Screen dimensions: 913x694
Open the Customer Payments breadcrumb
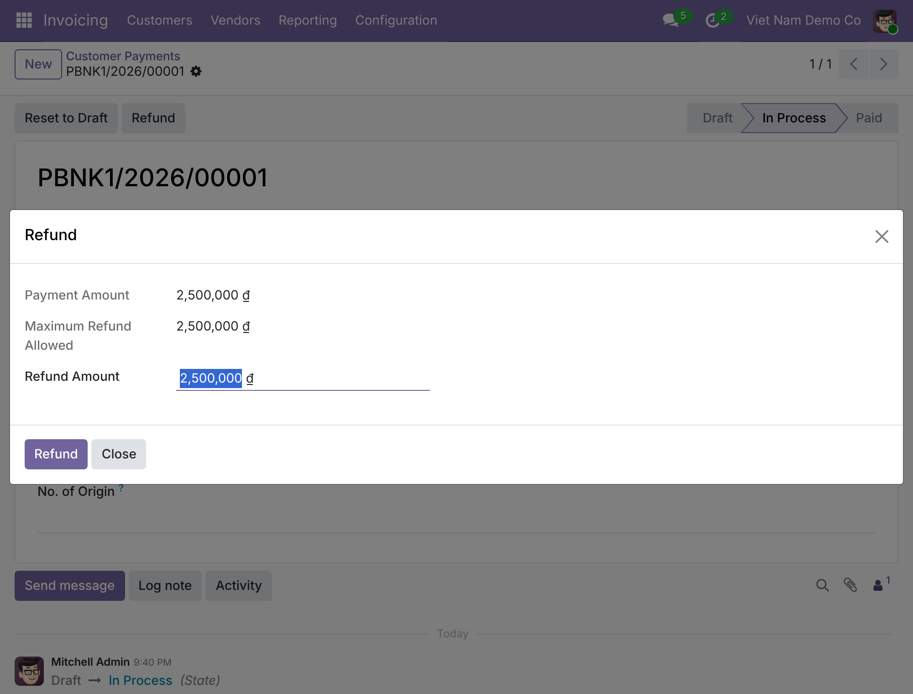123,56
